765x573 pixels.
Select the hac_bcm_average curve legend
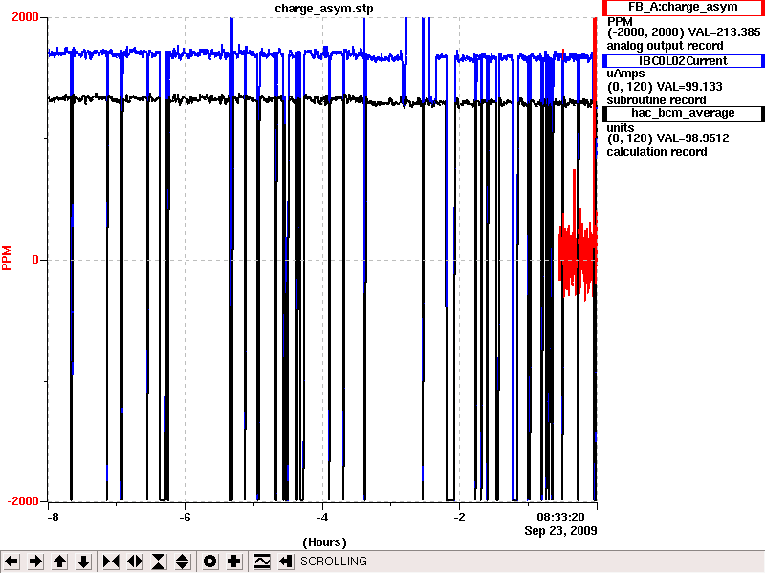[x=683, y=113]
